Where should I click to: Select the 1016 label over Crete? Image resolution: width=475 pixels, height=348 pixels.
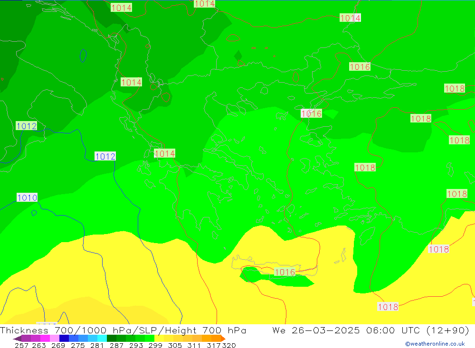point(285,272)
